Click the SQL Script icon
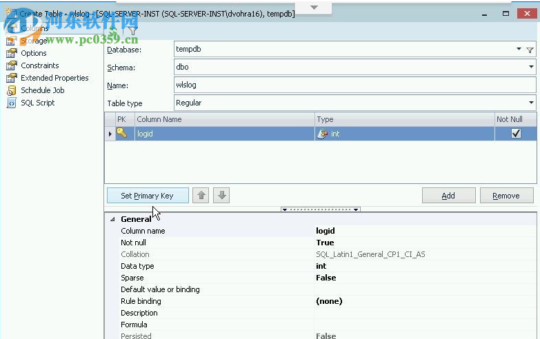Image resolution: width=540 pixels, height=339 pixels. [11, 103]
